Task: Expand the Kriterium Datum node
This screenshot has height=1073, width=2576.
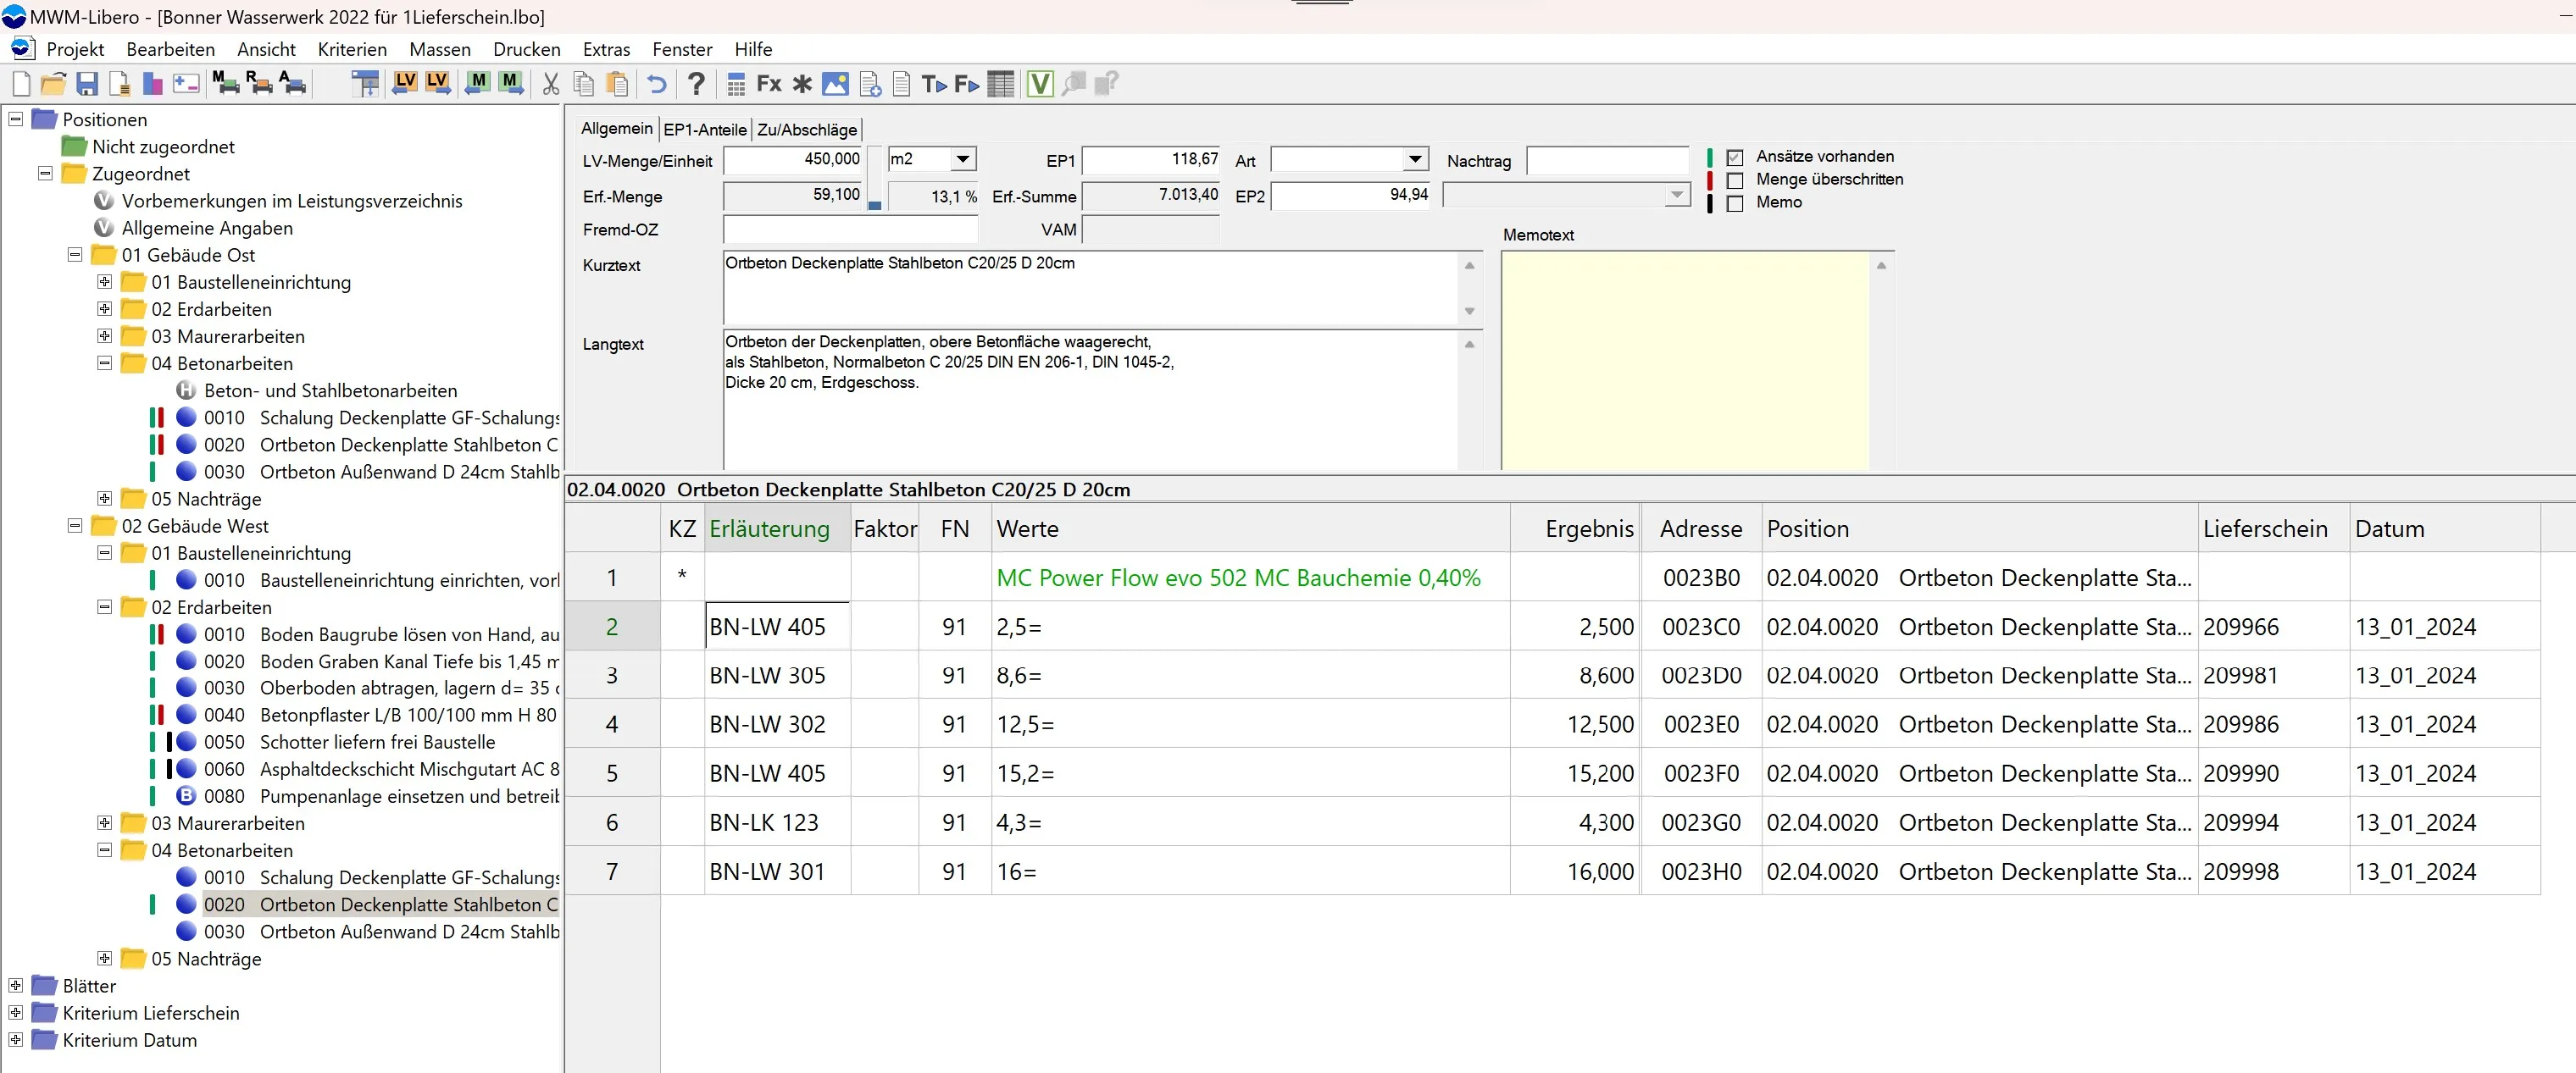Action: coord(16,1039)
